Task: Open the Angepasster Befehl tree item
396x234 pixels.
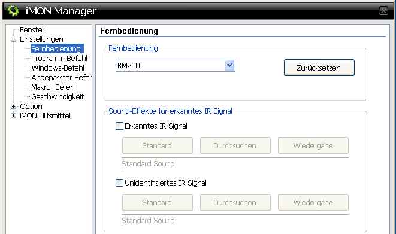Action: [61, 78]
